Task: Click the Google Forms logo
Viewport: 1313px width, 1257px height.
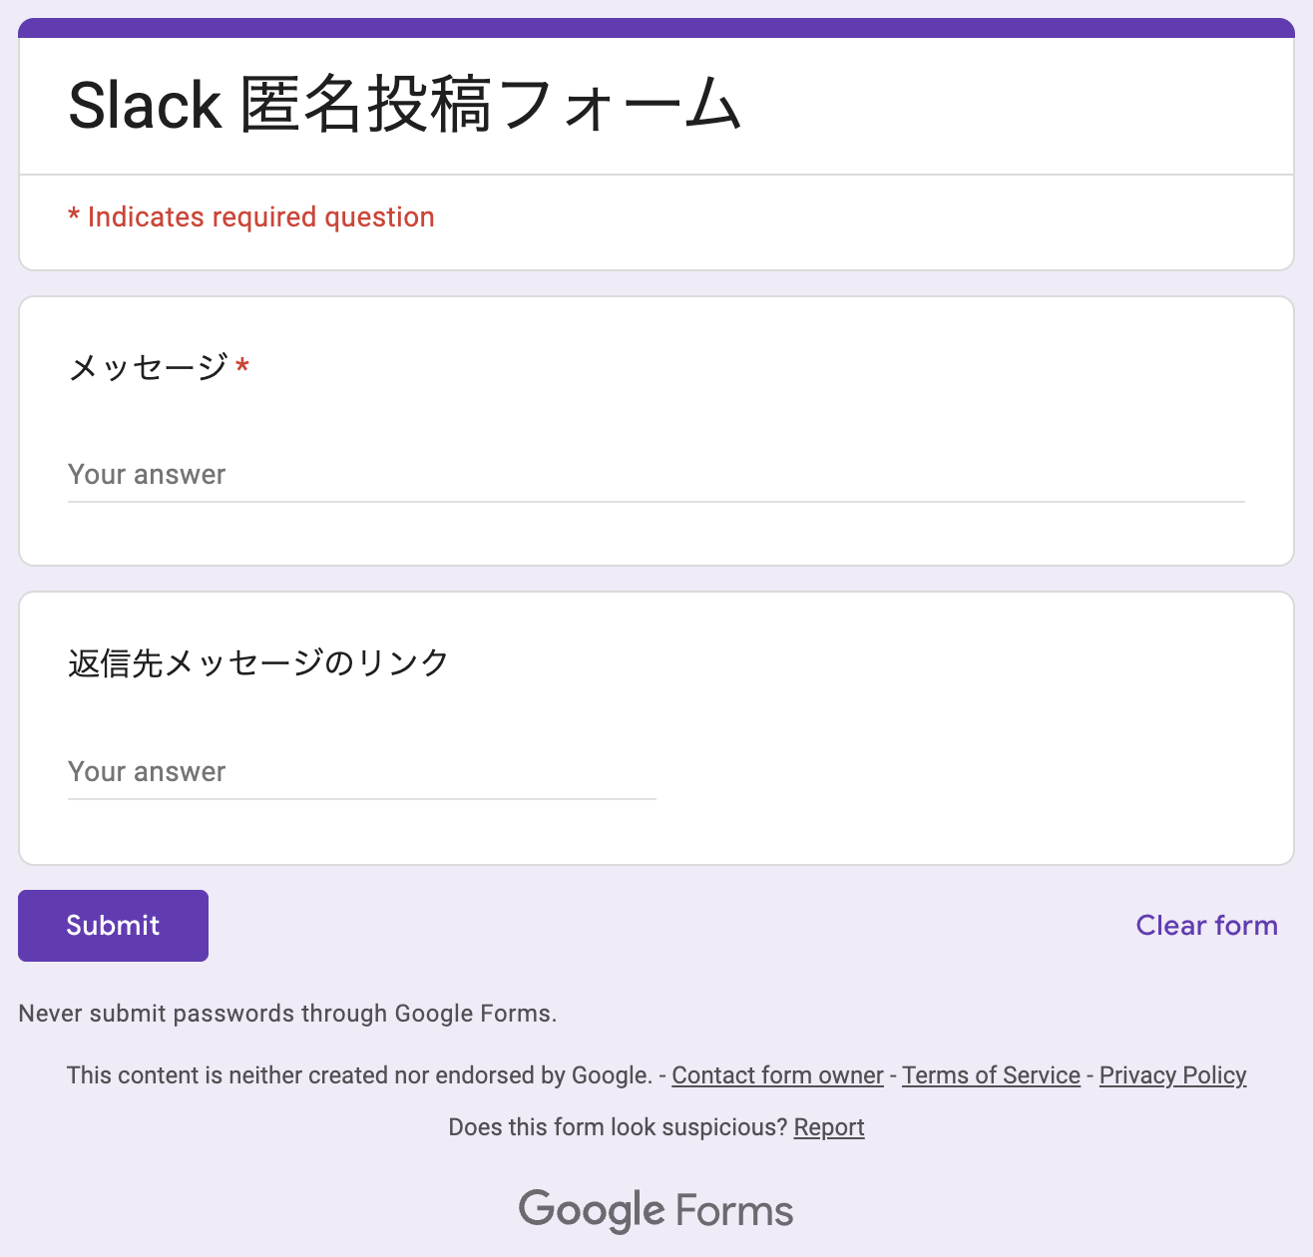Action: tap(656, 1209)
